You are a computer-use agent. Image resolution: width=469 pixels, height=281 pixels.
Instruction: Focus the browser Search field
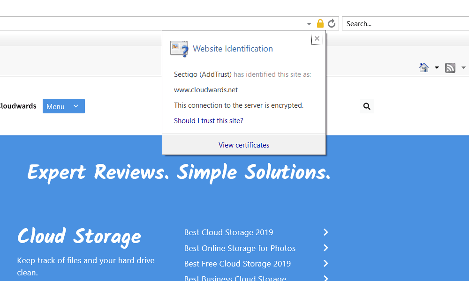[x=405, y=23]
